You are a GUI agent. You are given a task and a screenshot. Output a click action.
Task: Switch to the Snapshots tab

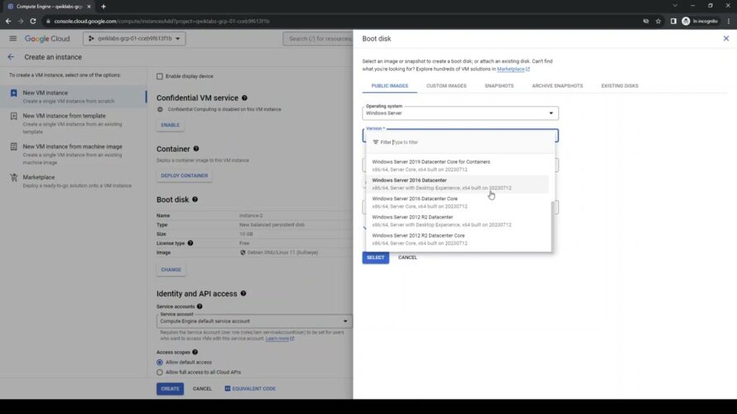click(499, 86)
